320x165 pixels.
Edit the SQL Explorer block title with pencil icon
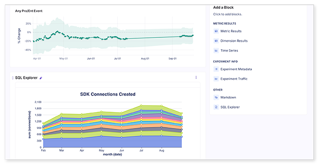41,78
